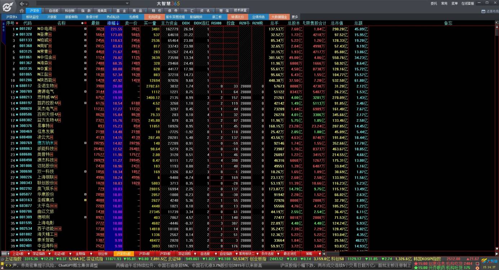Toggle favorite star for 300376 易事特
Screen dimensions: 499x270
17,126
